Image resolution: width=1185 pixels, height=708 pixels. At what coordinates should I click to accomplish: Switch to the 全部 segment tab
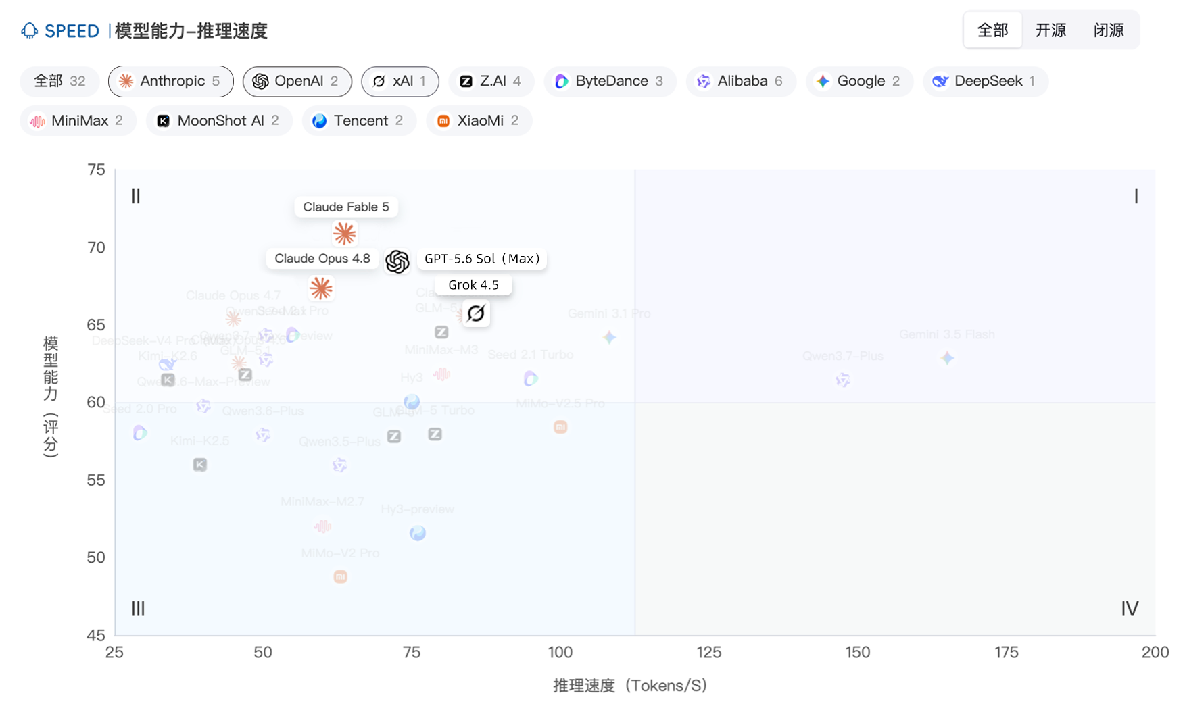point(993,30)
